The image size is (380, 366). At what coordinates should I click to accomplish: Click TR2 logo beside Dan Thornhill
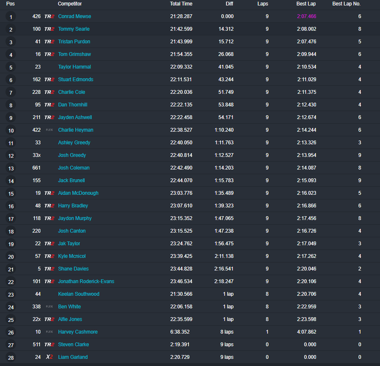coord(49,105)
